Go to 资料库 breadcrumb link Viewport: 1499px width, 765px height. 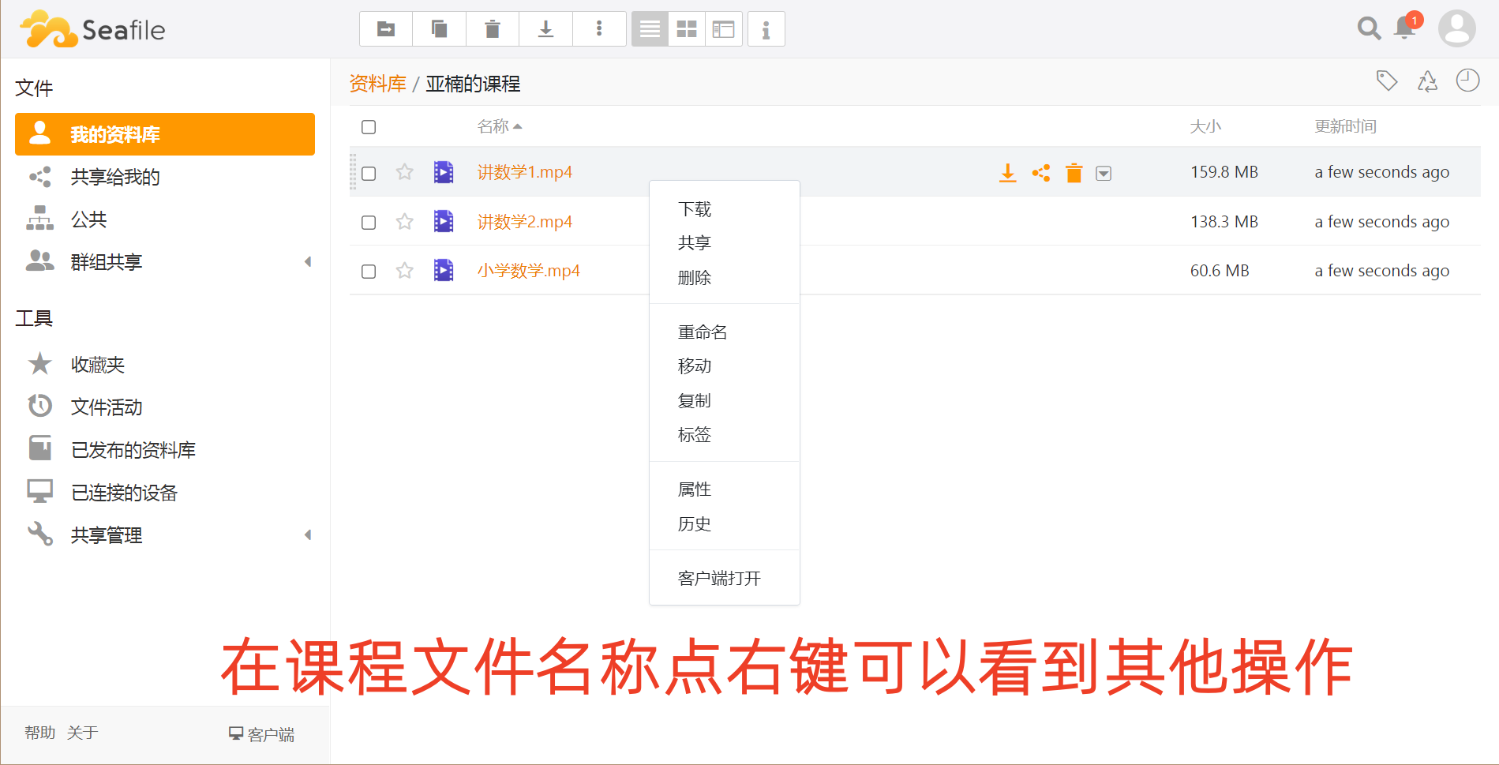(x=377, y=84)
